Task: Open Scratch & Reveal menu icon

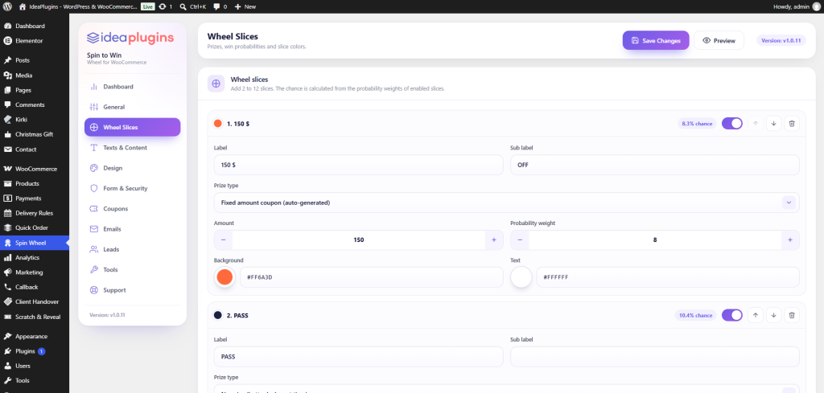Action: pyautogui.click(x=8, y=317)
